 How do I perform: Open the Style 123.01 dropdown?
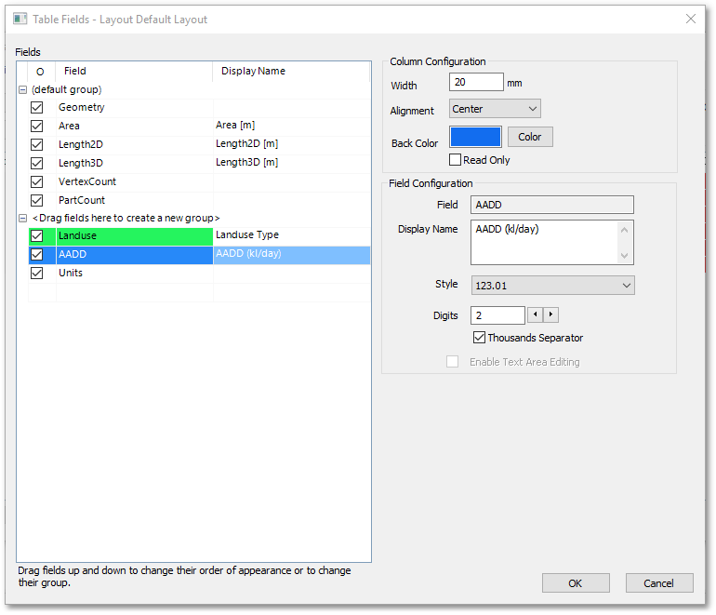552,286
